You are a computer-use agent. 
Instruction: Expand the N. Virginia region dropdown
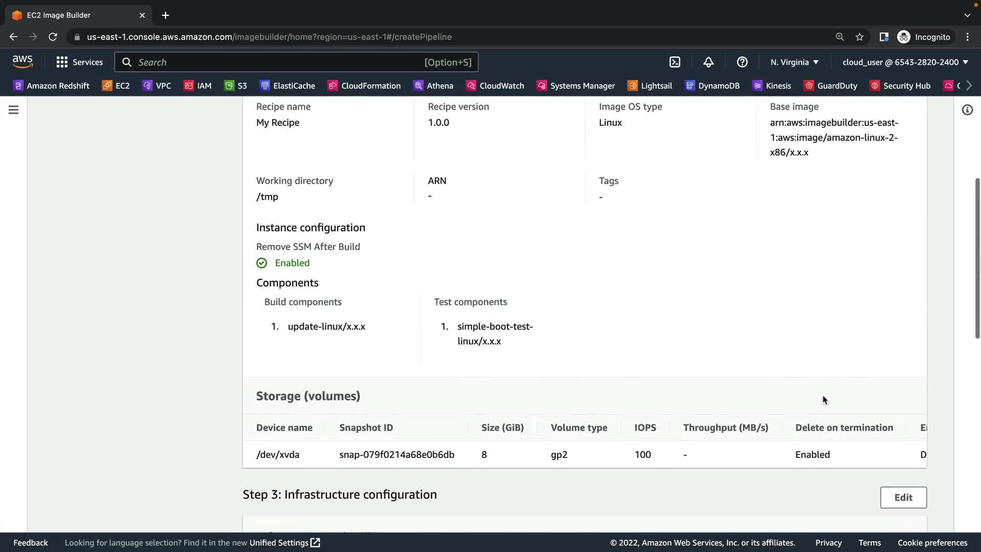[794, 62]
